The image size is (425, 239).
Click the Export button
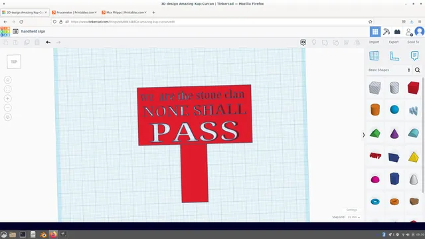394,42
